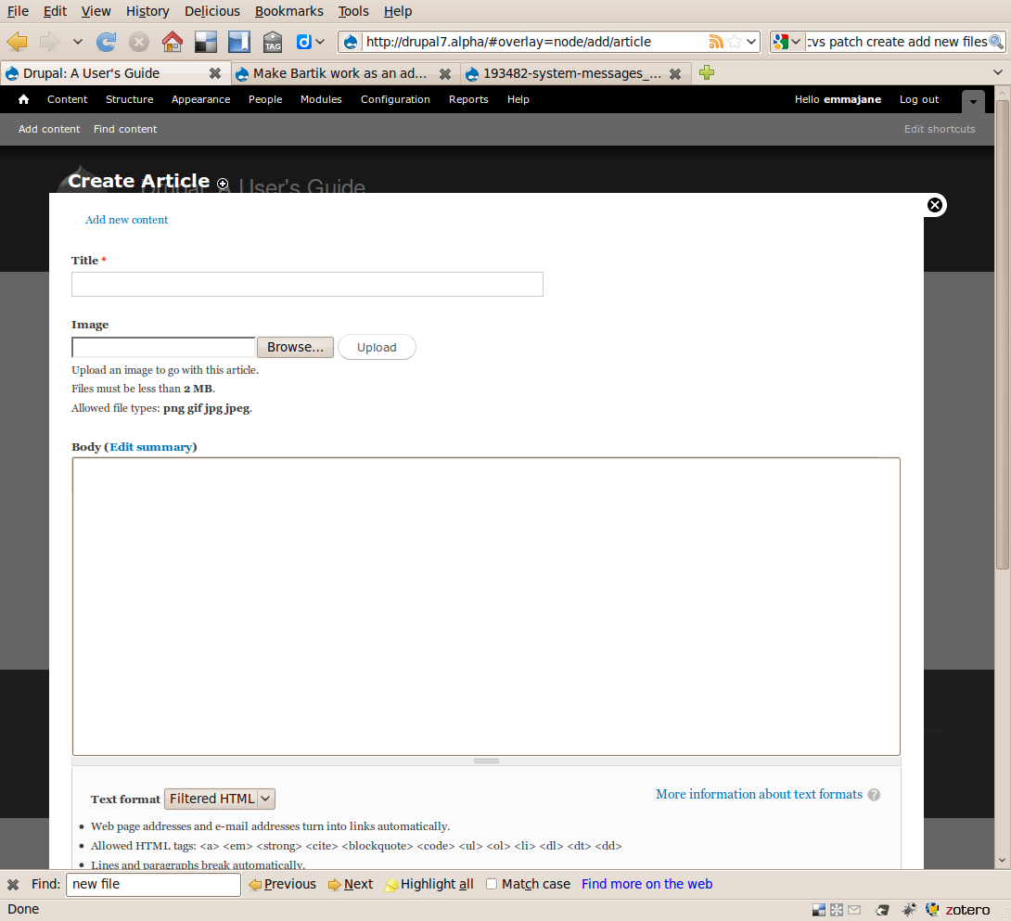Open the search engine chooser dropdown

point(796,42)
